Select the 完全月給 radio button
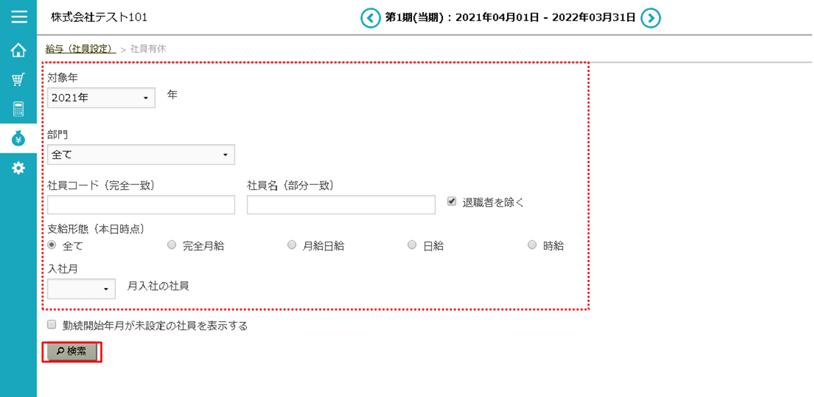The height and width of the screenshot is (397, 814). (172, 245)
